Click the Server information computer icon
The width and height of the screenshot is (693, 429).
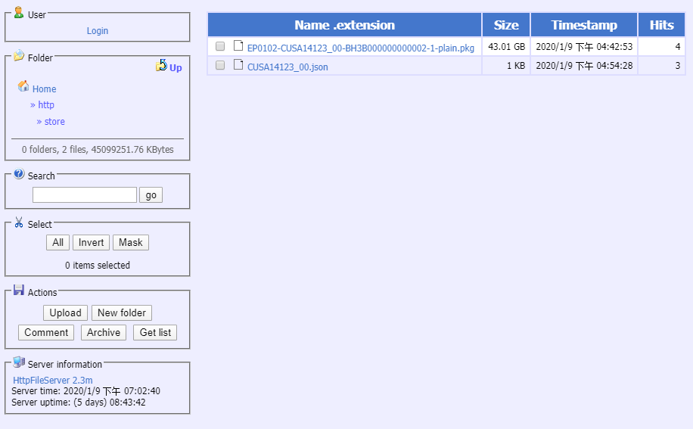[x=19, y=362]
